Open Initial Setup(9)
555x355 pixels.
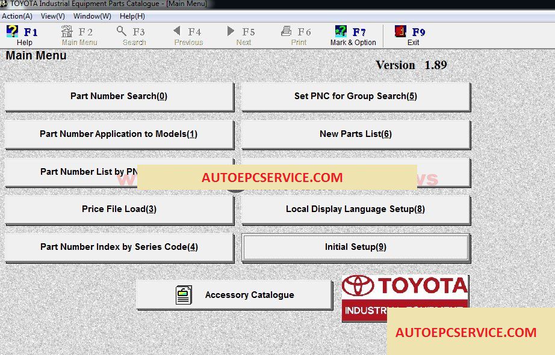click(x=356, y=247)
